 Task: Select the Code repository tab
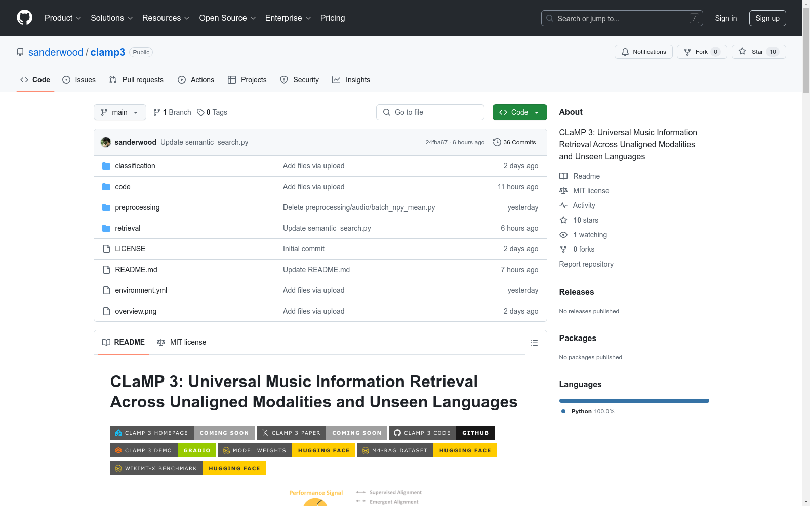point(35,80)
